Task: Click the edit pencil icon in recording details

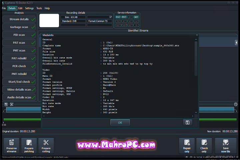Action: click(x=110, y=17)
